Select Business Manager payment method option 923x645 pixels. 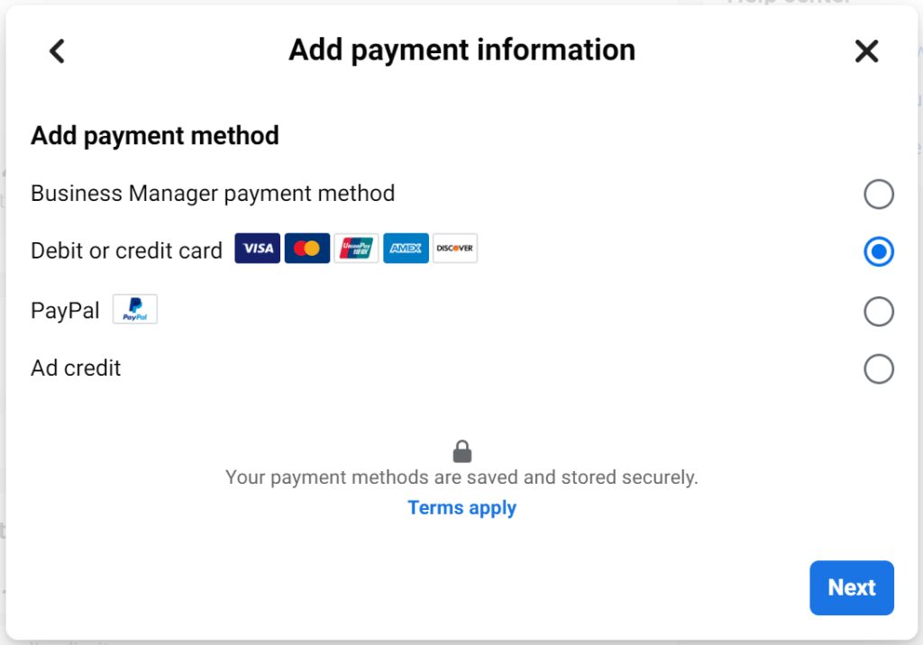[879, 194]
